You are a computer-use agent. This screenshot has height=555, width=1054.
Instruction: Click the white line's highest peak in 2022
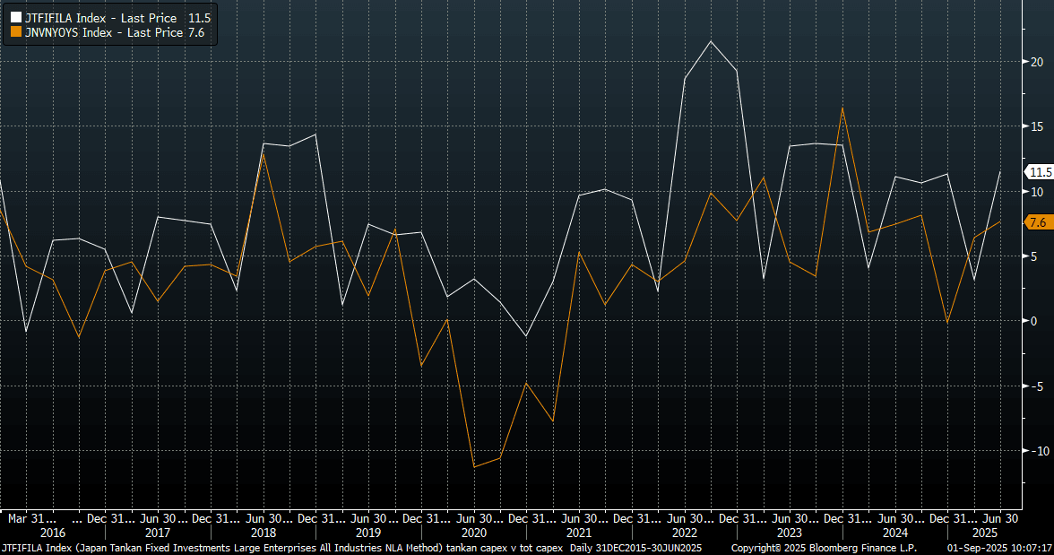pyautogui.click(x=711, y=41)
